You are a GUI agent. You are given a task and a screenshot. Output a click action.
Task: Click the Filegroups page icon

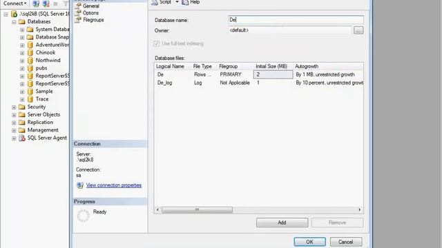(x=78, y=20)
